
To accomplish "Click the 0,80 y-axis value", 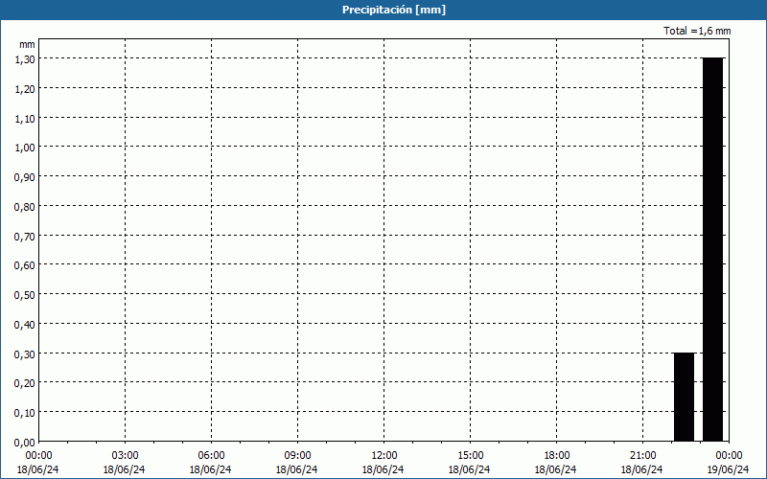I will 25,207.
